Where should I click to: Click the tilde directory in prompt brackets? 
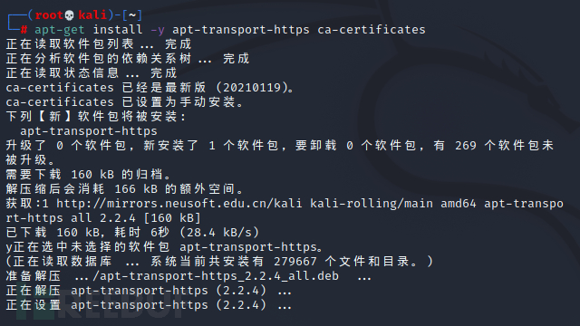coord(132,15)
